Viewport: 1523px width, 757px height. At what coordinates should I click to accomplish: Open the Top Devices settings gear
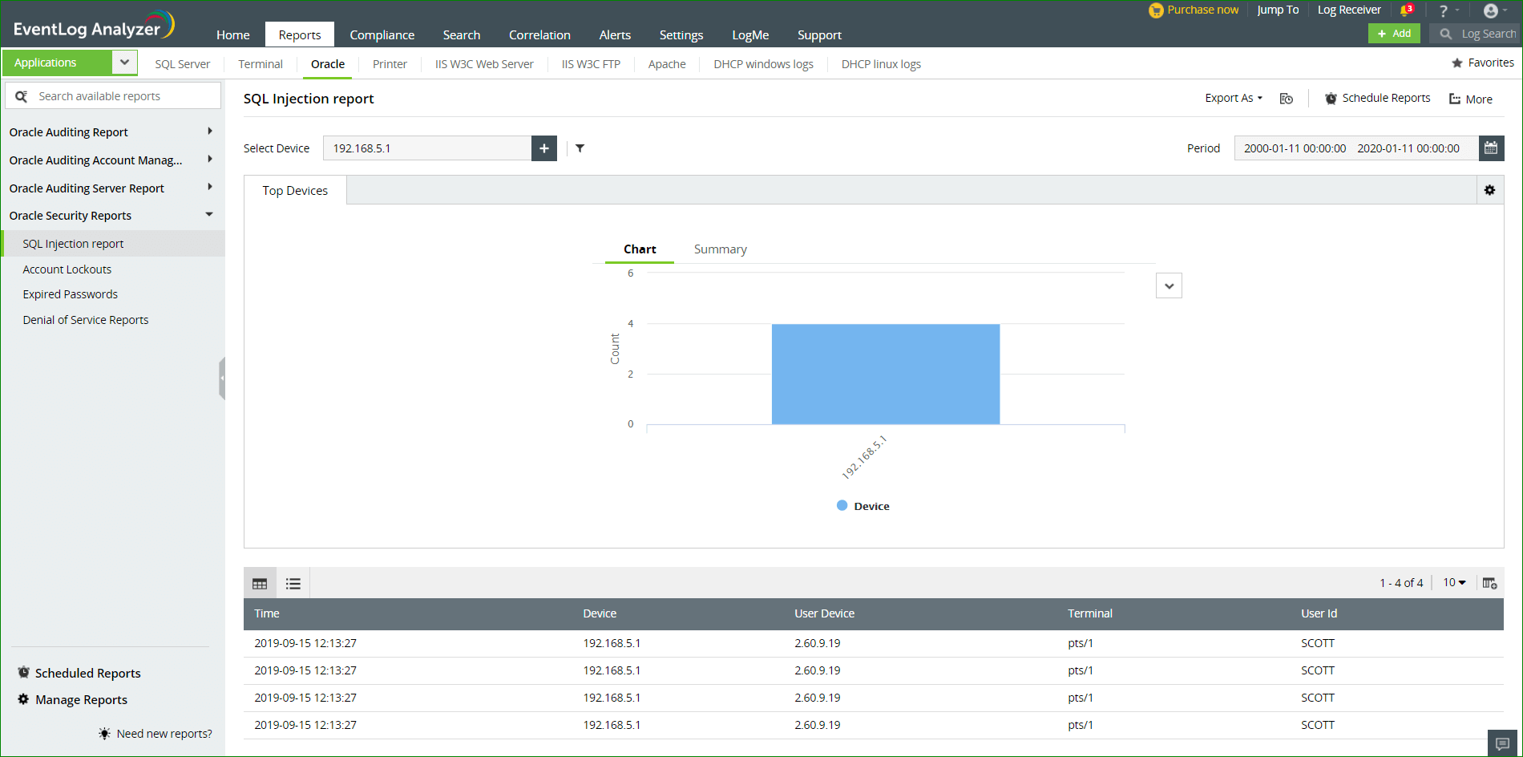(x=1489, y=190)
